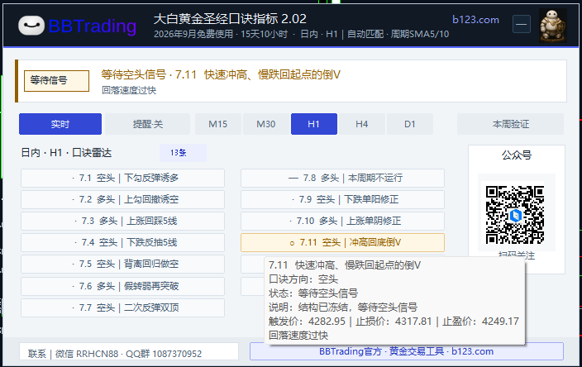Select the H1 timeframe tab

(314, 124)
